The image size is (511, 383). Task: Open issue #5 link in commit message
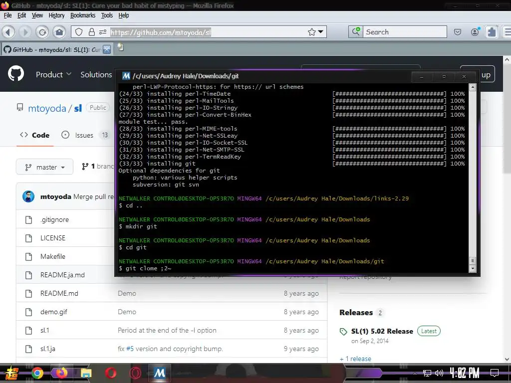[130, 349]
